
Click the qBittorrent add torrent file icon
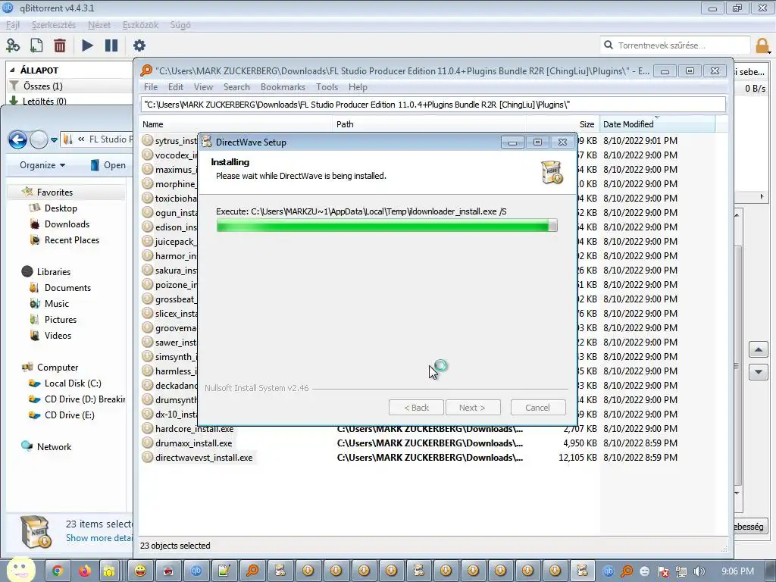click(36, 45)
